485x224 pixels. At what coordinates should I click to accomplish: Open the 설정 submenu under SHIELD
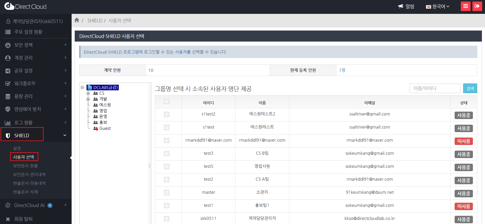point(17,148)
